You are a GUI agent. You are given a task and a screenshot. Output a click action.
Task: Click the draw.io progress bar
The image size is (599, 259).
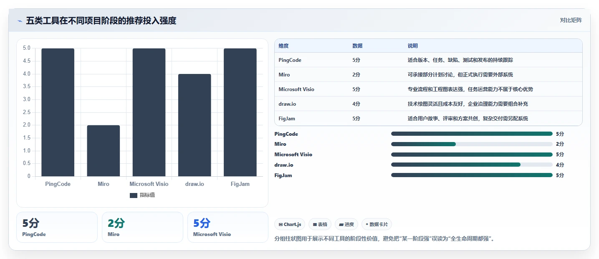tap(472, 165)
